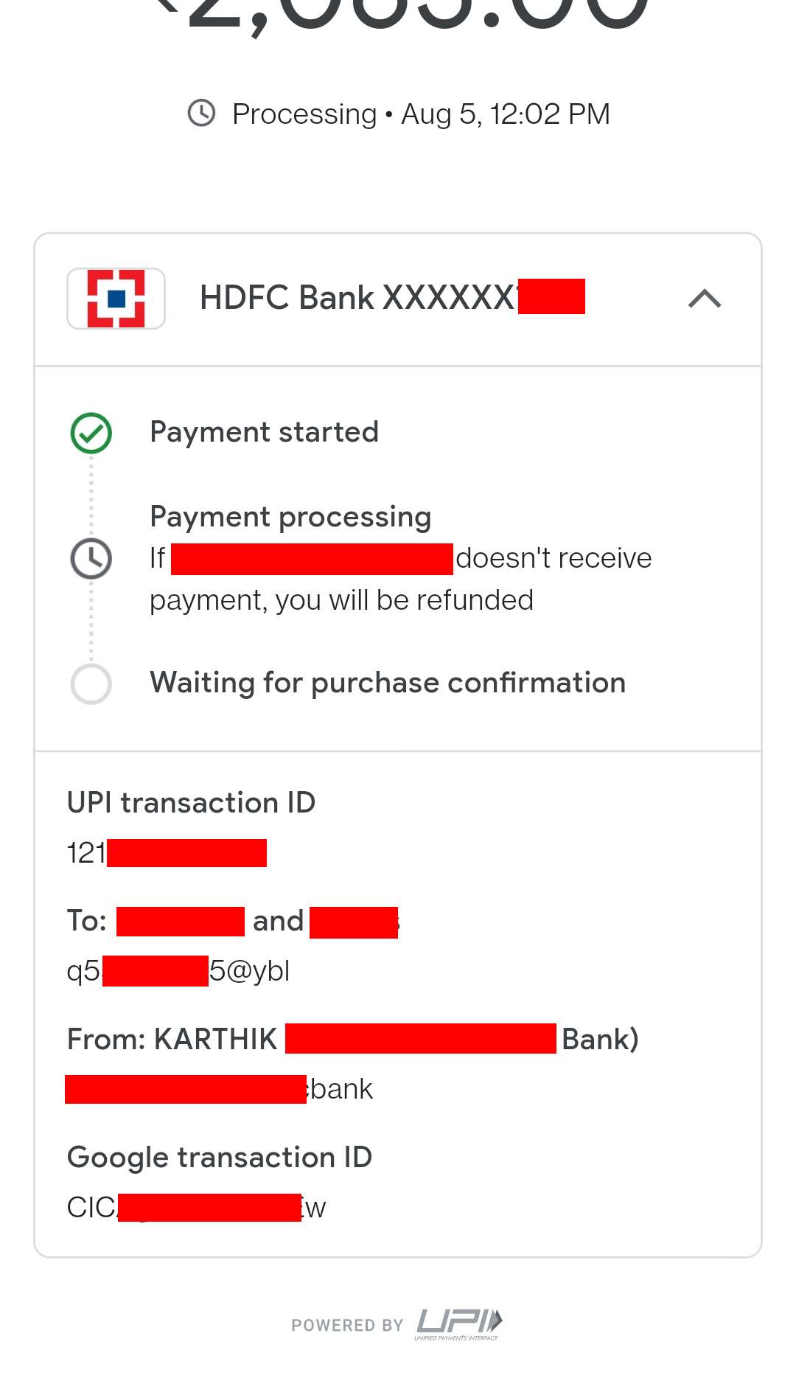The image size is (796, 1395).
Task: Tap the UPI transaction ID label
Action: [191, 803]
